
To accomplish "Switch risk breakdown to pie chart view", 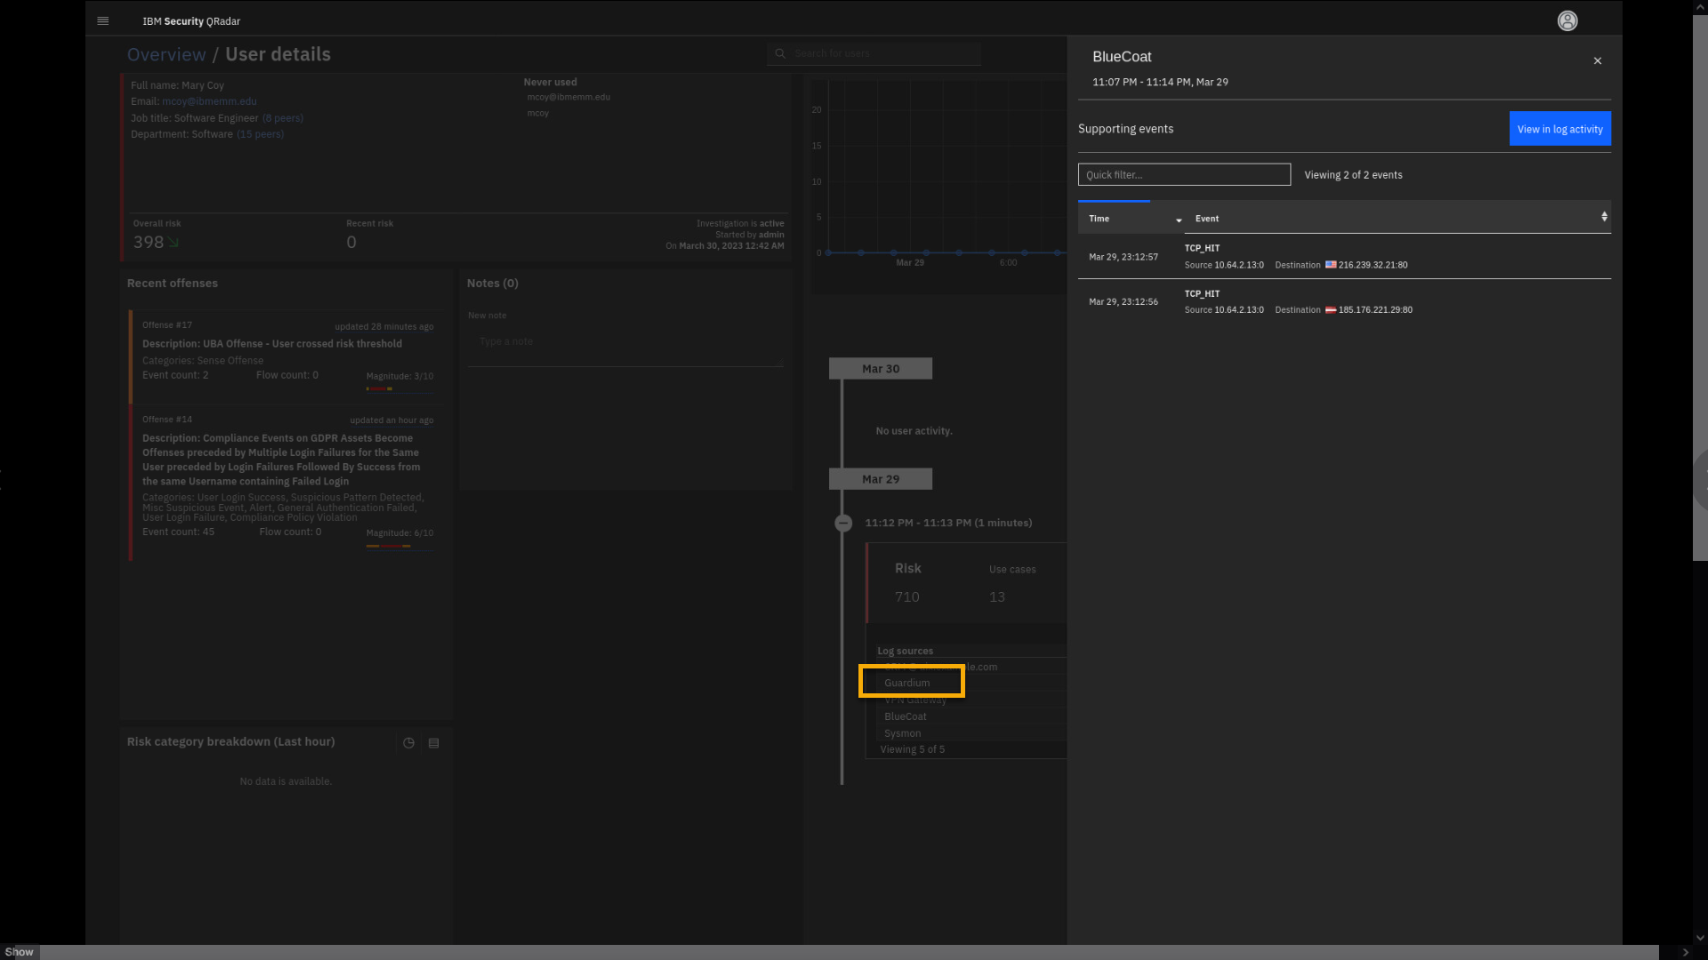I will (408, 743).
